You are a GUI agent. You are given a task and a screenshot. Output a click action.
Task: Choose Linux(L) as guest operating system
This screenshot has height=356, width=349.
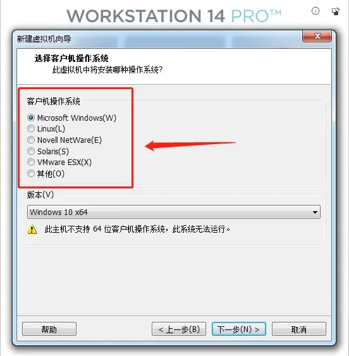coord(31,128)
